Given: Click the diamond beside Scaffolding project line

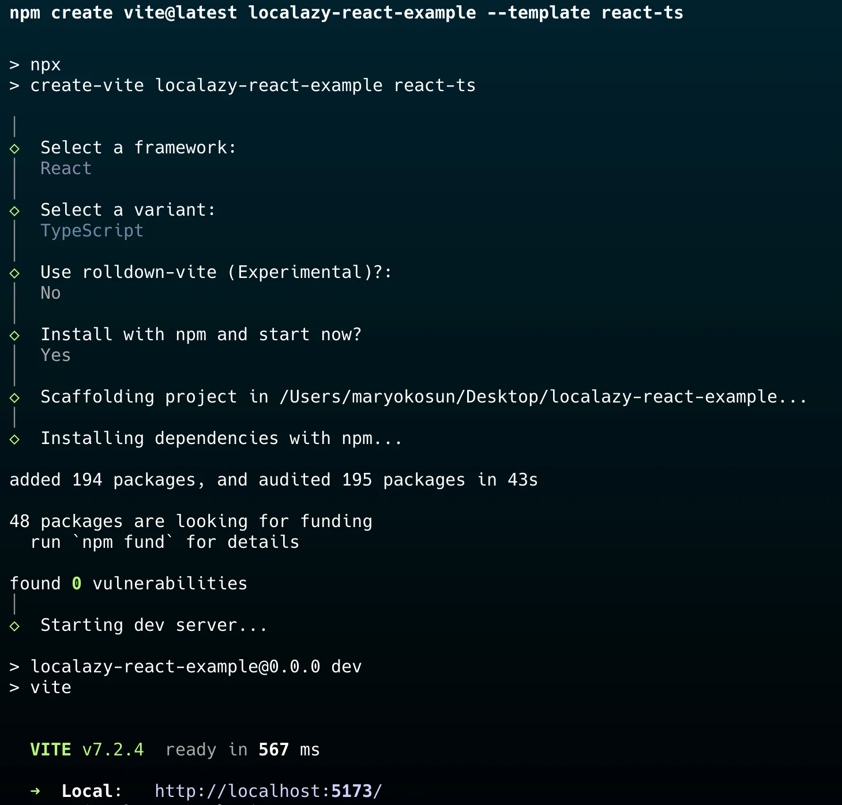Looking at the screenshot, I should (x=15, y=398).
